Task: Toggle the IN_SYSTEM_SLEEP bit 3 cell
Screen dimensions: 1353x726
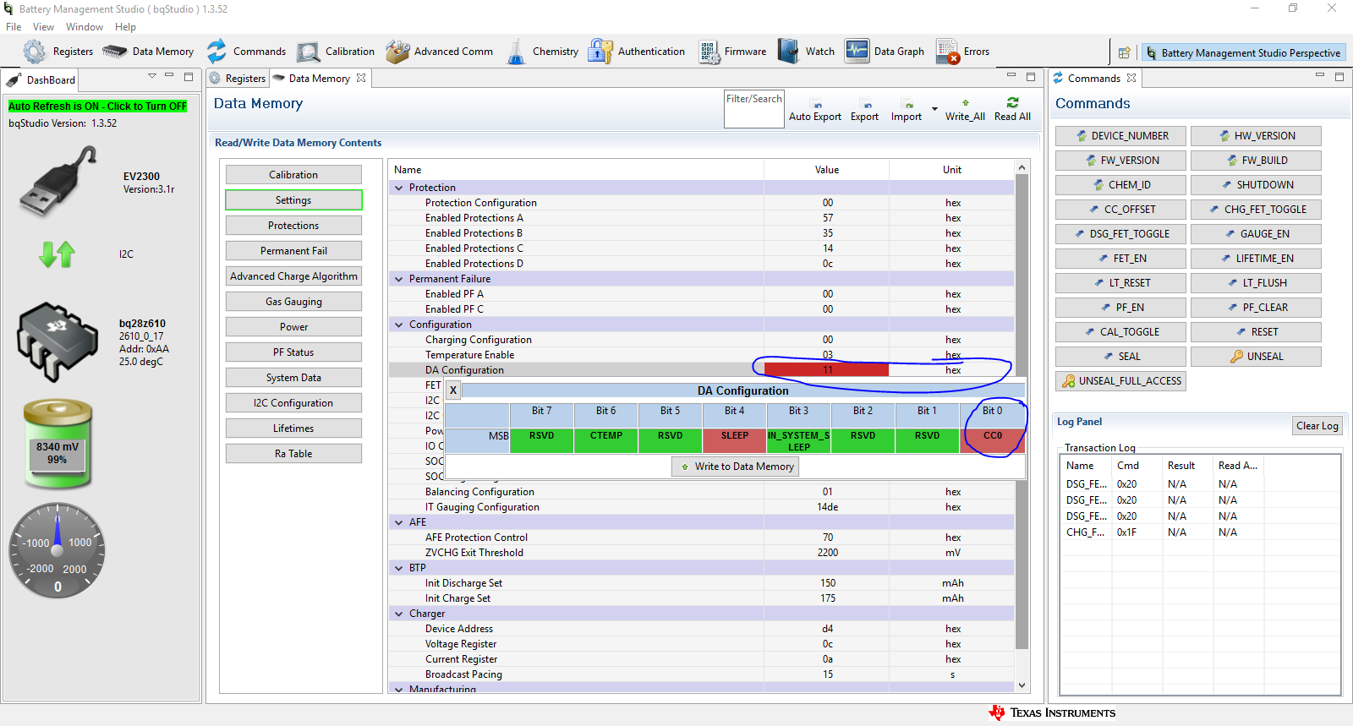Action: [798, 440]
